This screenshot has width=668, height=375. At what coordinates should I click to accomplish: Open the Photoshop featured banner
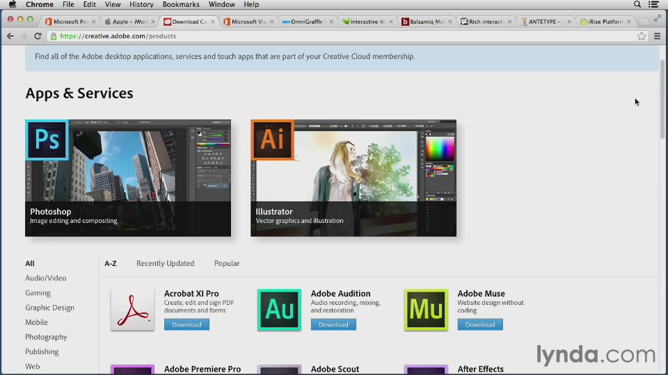pos(128,178)
